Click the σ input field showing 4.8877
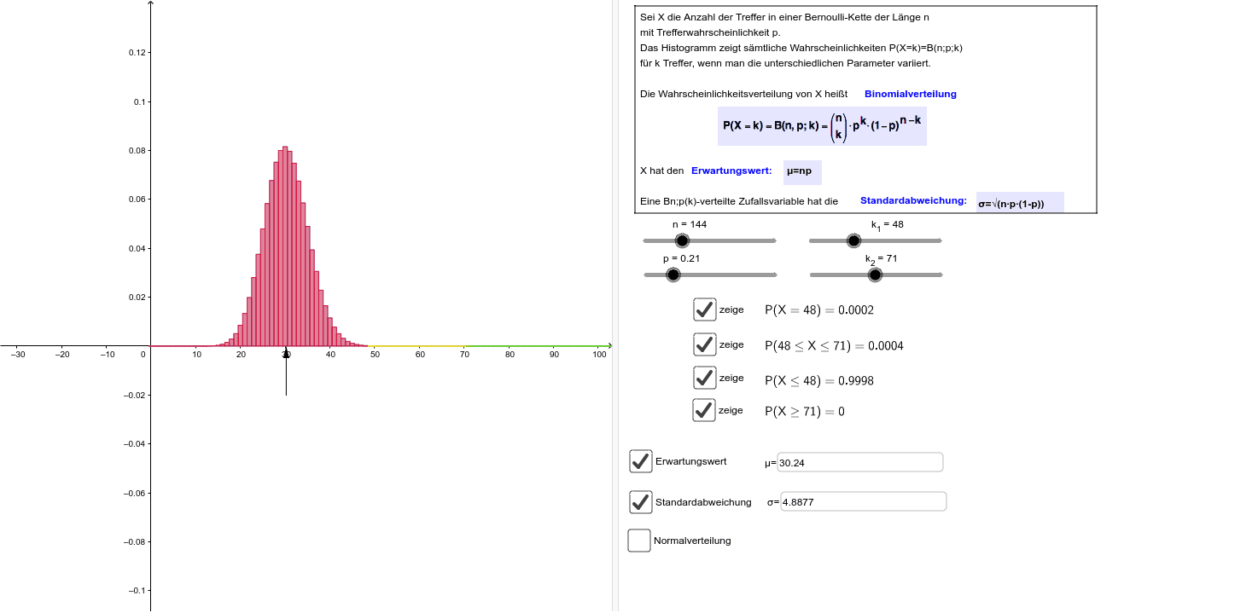This screenshot has width=1258, height=613. point(864,501)
